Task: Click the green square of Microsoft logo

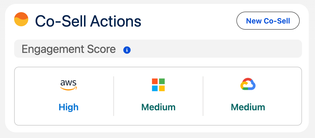Action: pos(162,81)
